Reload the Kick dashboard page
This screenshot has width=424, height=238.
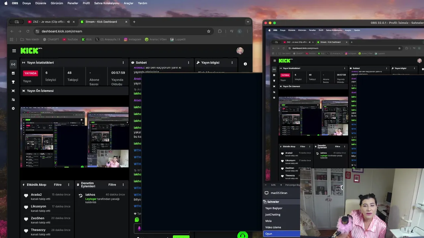(28, 31)
